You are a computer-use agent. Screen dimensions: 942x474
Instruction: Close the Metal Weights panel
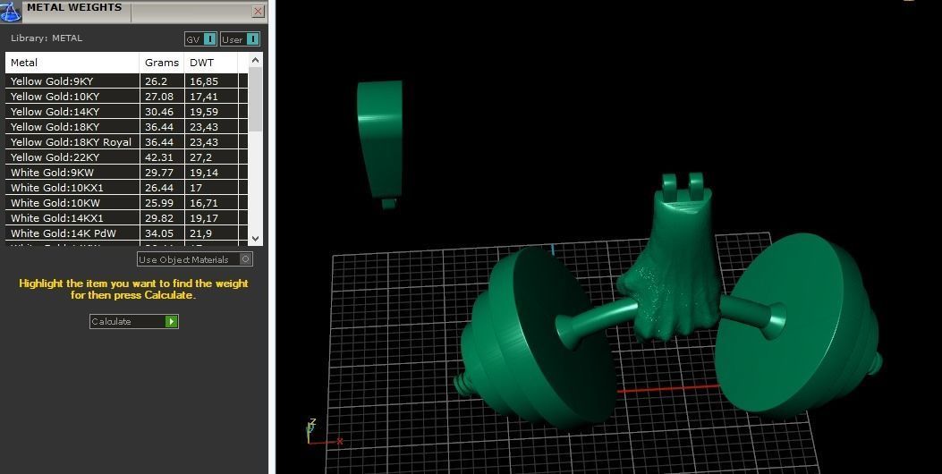[x=258, y=11]
